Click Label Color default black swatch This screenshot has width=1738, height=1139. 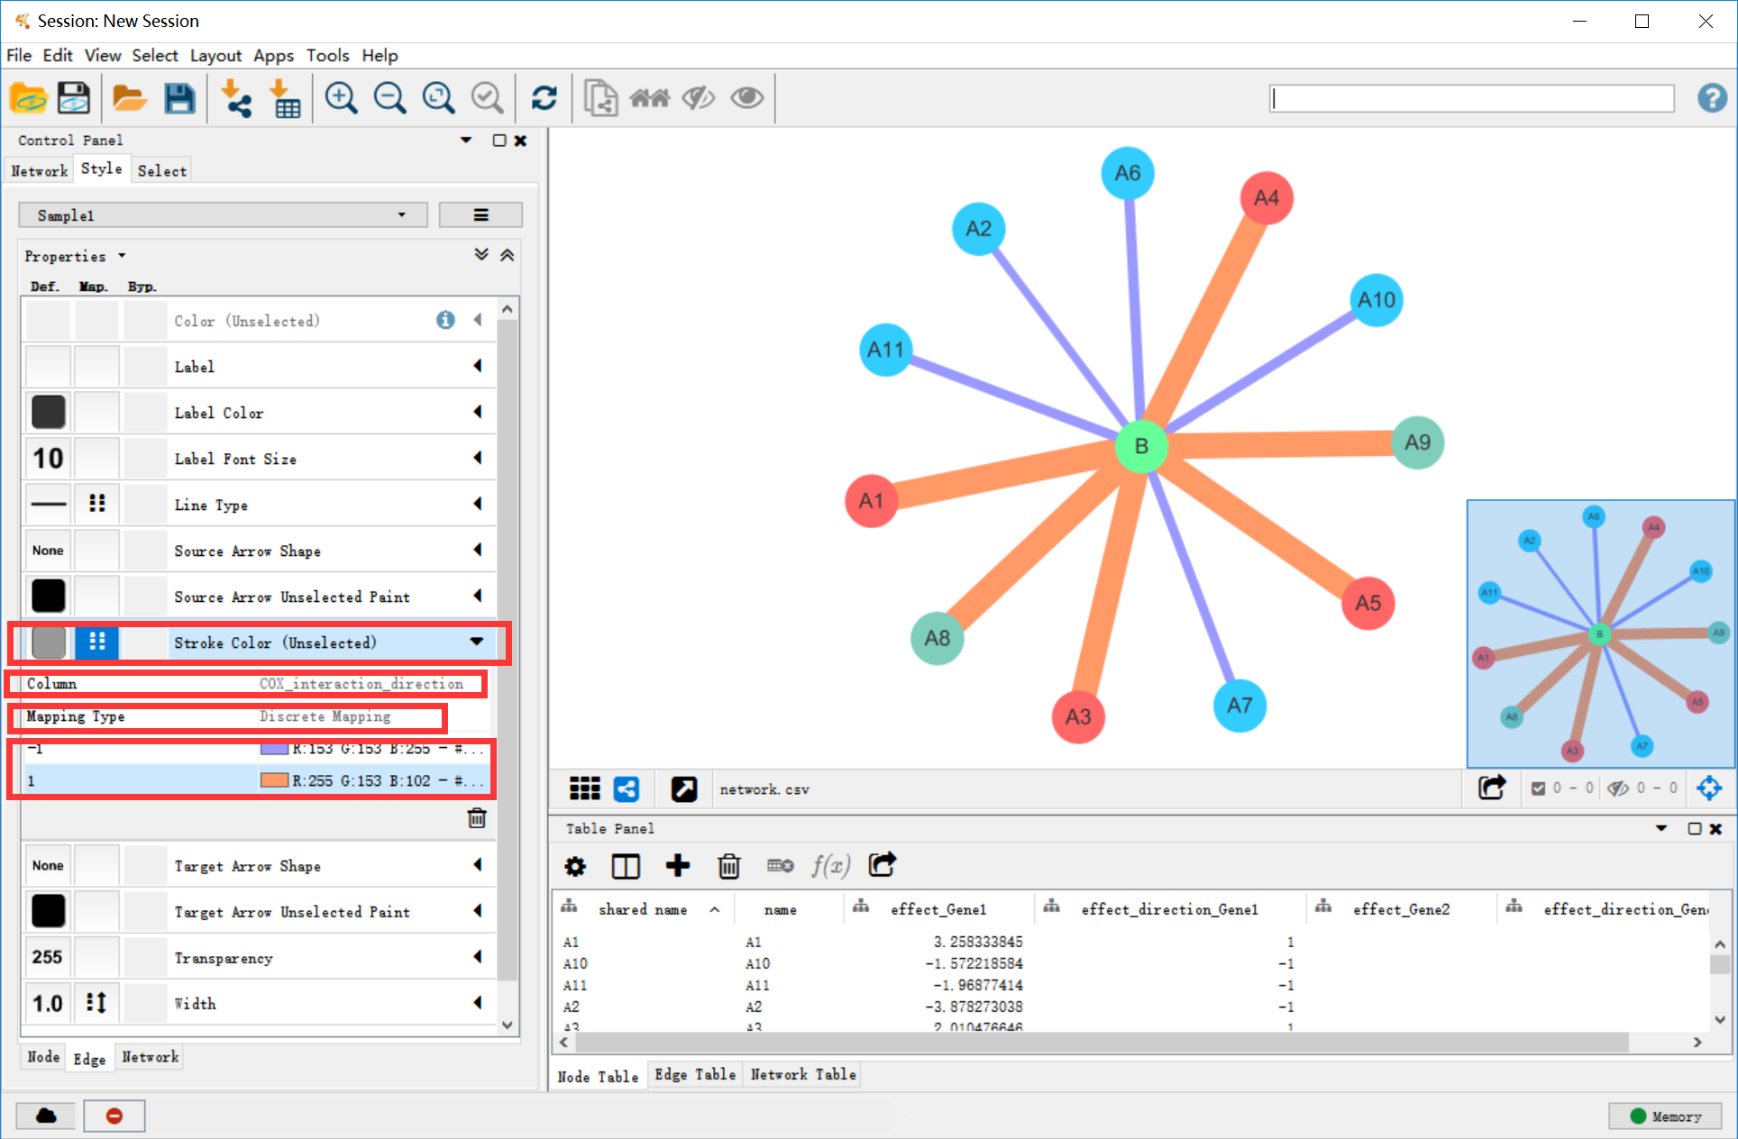pyautogui.click(x=48, y=412)
